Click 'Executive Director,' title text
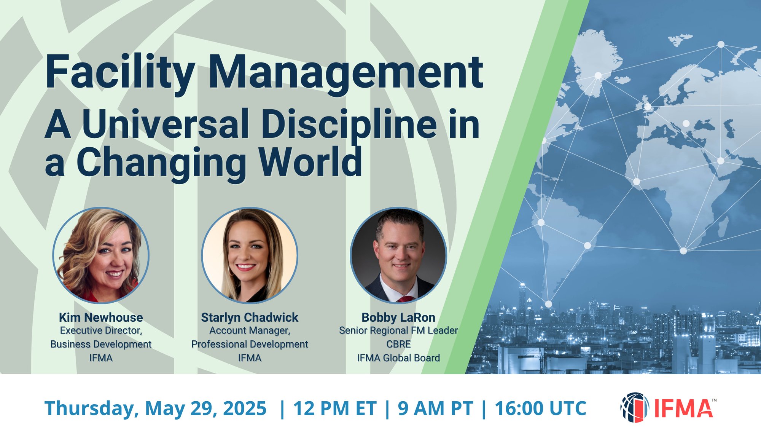This screenshot has width=761, height=442. [x=101, y=330]
